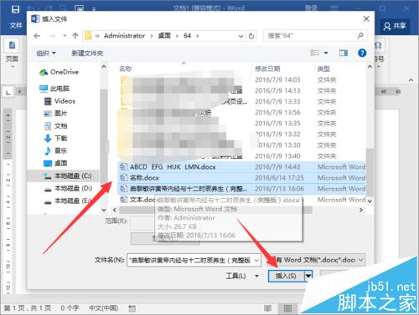The width and height of the screenshot is (419, 315).
Task: Click the Save icon in Word title bar
Action: (x=15, y=9)
